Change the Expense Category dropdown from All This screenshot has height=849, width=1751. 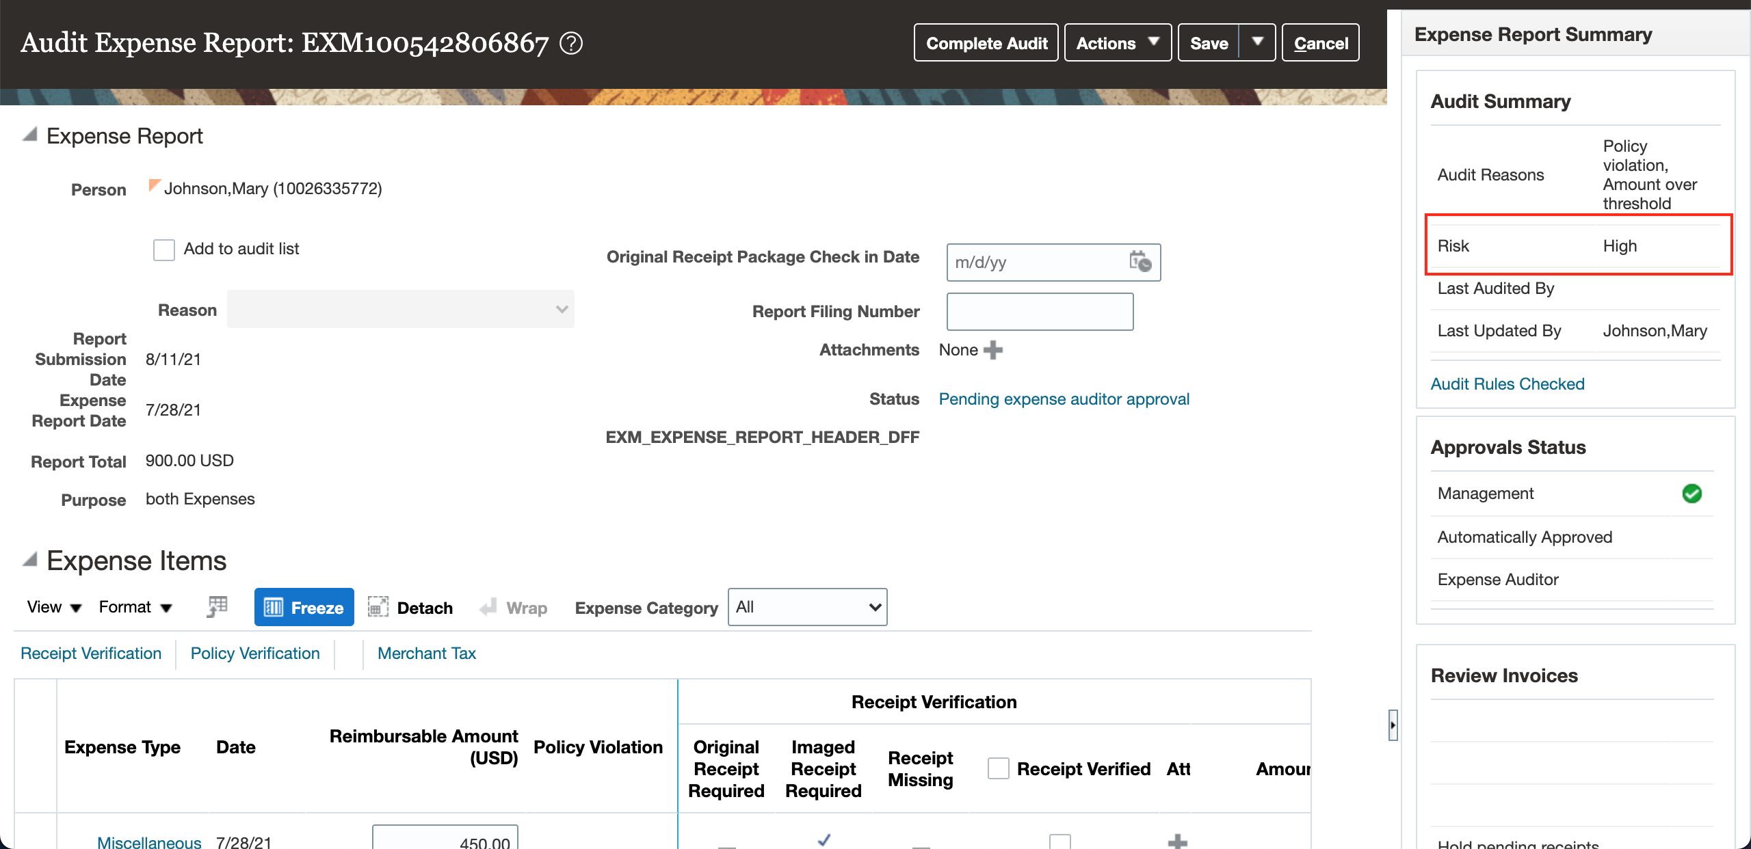pos(806,607)
